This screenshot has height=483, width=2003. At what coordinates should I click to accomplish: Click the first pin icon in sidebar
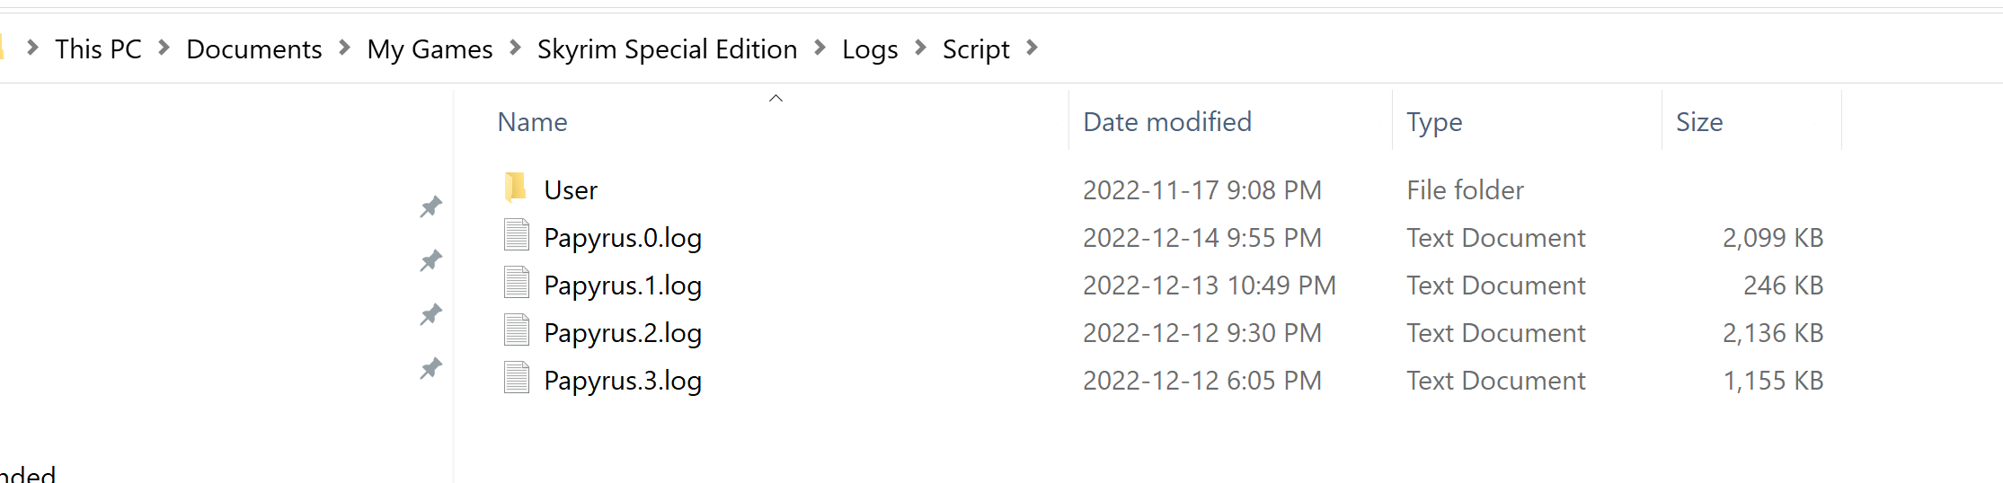(431, 207)
